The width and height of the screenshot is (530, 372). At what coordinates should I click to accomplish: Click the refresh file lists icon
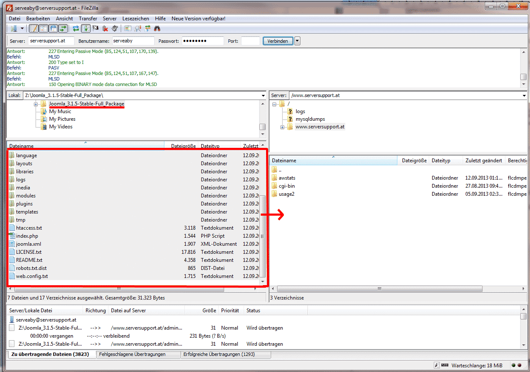point(76,29)
